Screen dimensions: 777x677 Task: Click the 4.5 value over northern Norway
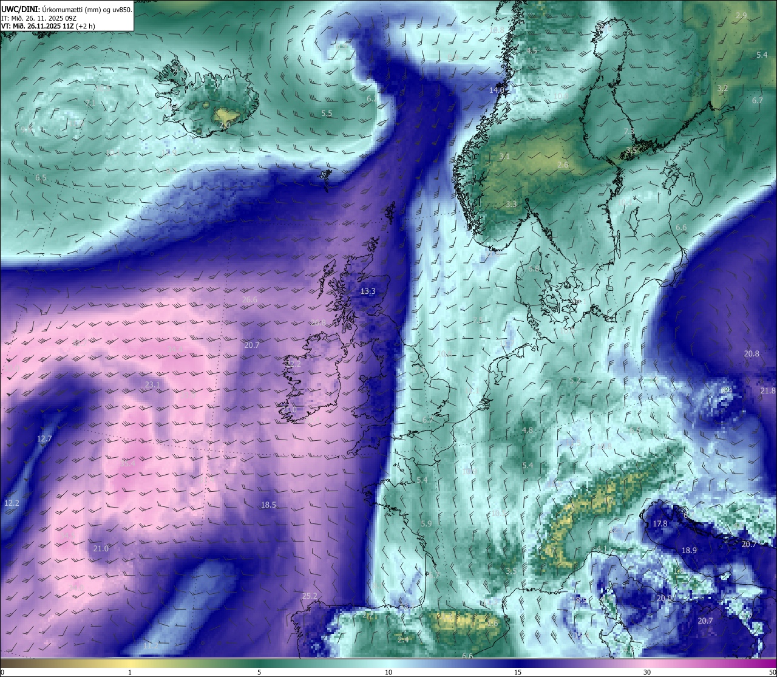(x=532, y=50)
